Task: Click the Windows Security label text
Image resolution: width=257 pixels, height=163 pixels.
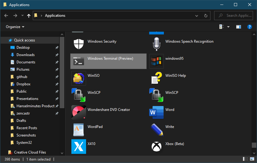Action: pyautogui.click(x=102, y=41)
